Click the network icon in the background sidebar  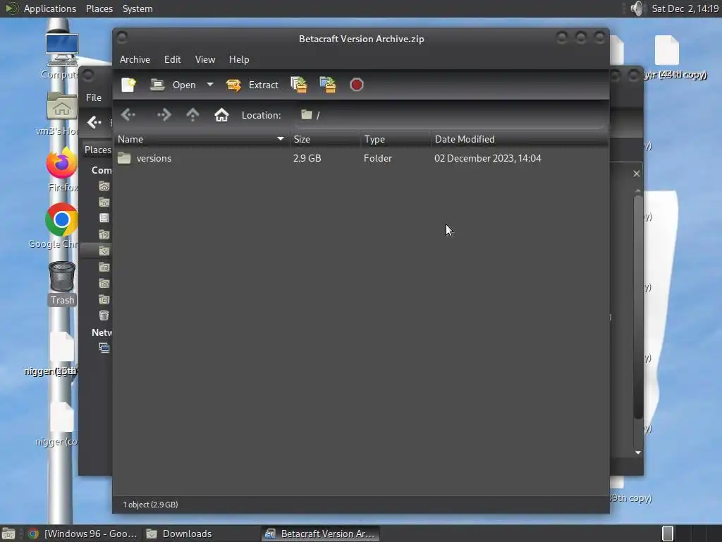(104, 347)
